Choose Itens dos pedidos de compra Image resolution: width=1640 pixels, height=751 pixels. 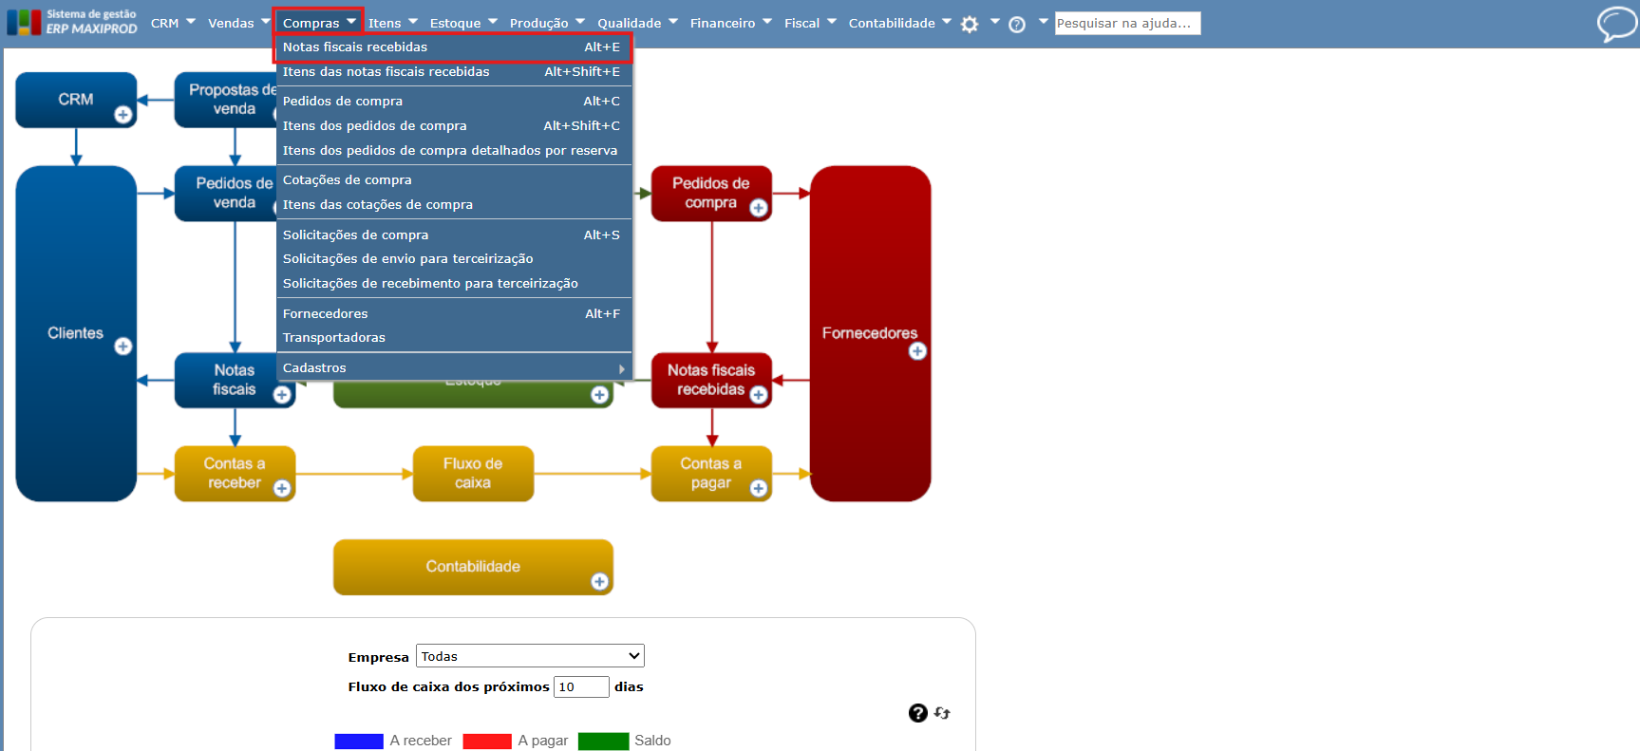[x=454, y=126]
